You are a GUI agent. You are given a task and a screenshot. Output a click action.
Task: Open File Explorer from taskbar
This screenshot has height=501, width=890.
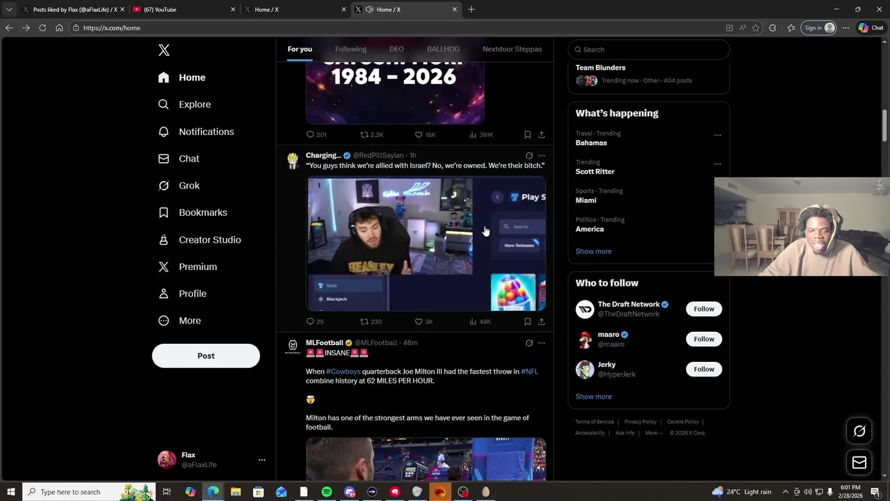[236, 492]
